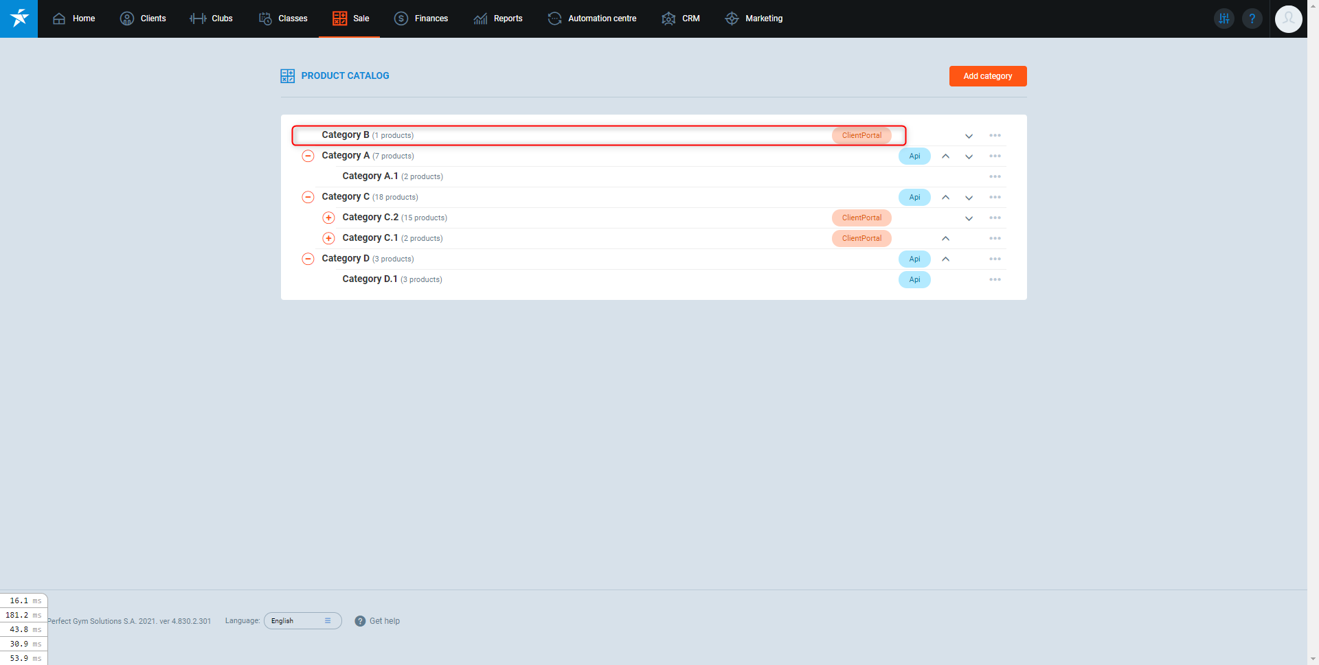
Task: Open three-dot menu for Category B
Action: pos(995,136)
